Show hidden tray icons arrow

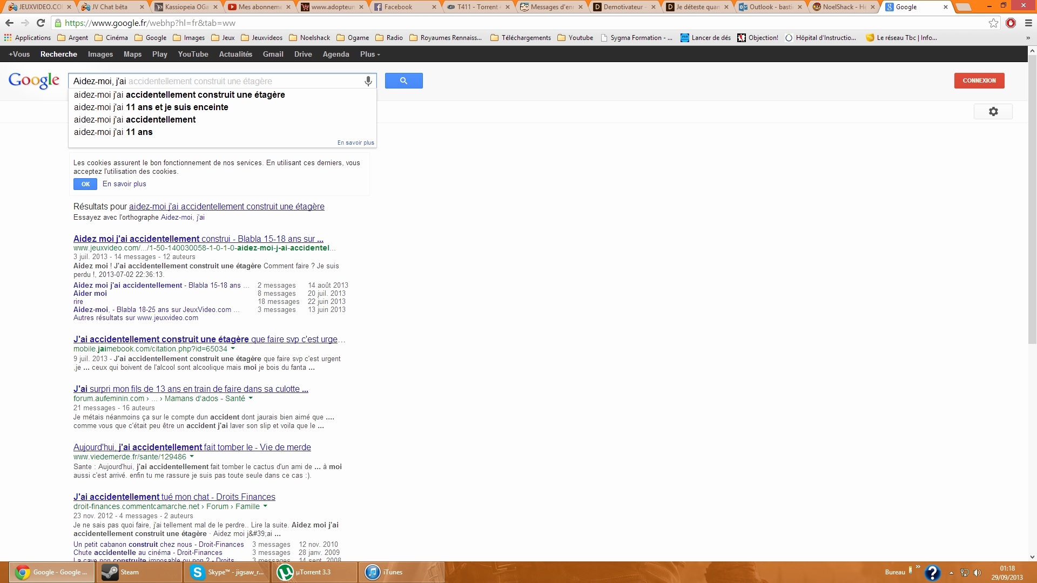pyautogui.click(x=951, y=572)
